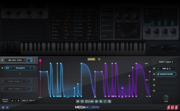Add a new curve with the plus slot
Image resolution: width=180 pixels, height=111 pixels.
point(20,74)
